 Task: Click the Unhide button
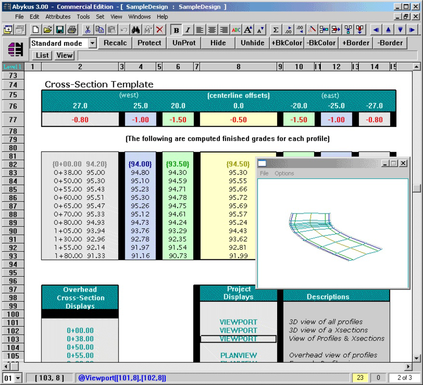[x=252, y=43]
